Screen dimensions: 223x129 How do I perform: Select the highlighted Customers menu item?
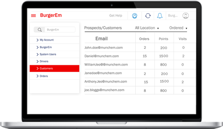coord(54,68)
